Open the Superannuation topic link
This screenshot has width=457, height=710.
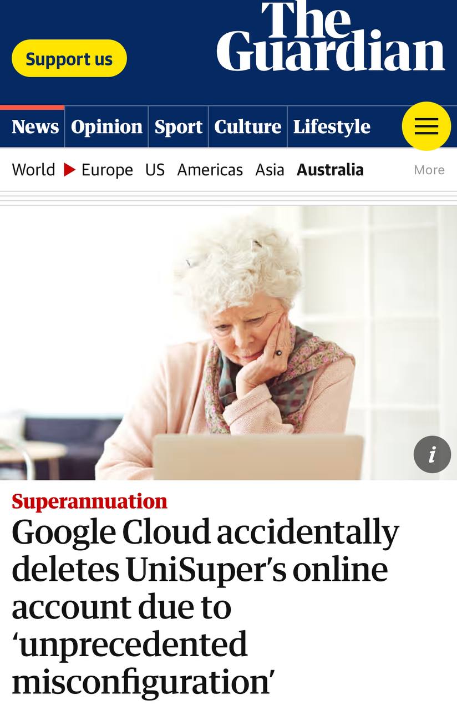89,501
